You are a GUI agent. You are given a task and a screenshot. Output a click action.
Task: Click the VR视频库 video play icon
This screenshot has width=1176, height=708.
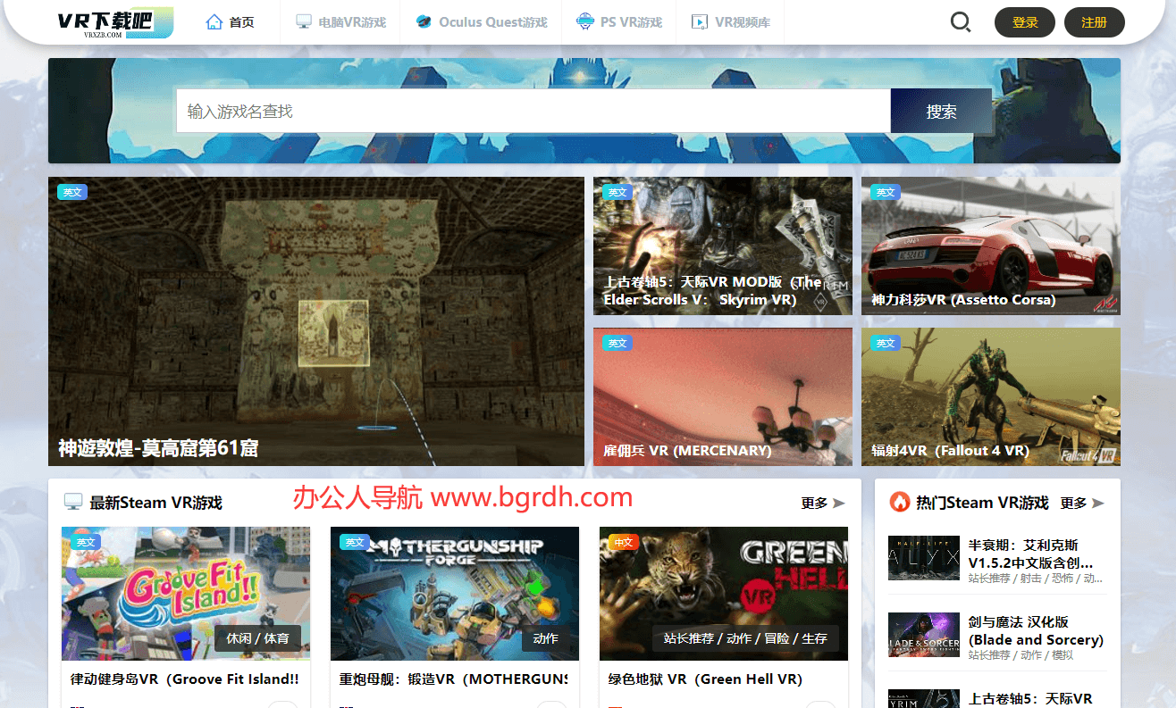(x=700, y=22)
